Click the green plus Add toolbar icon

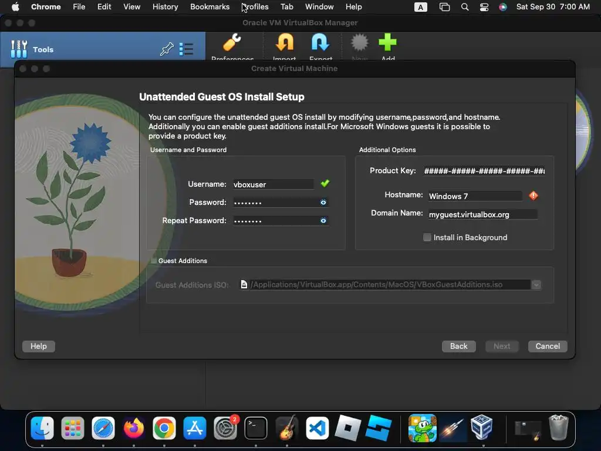tap(387, 42)
